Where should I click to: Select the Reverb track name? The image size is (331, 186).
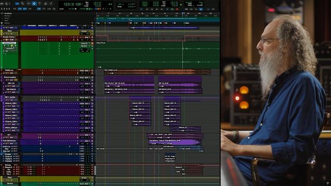point(10,183)
